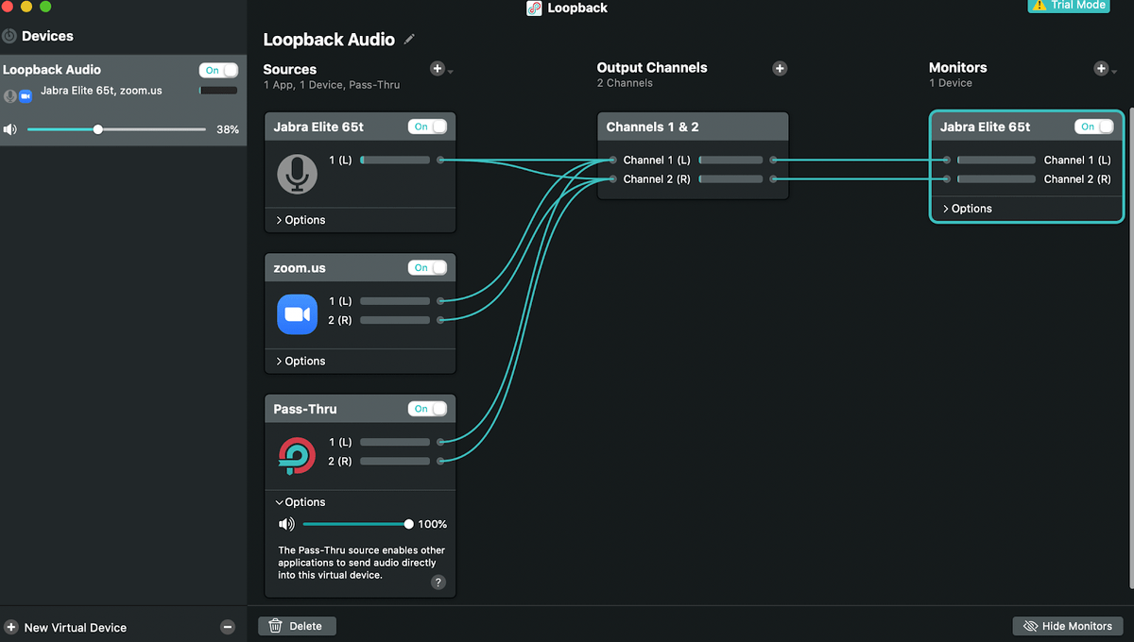The width and height of the screenshot is (1134, 642).
Task: Click the Monitors section heading
Action: click(958, 68)
